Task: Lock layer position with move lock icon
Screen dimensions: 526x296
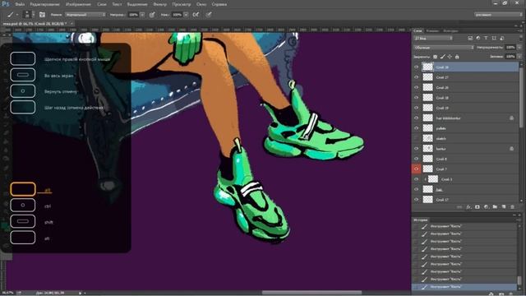Action: (x=450, y=57)
